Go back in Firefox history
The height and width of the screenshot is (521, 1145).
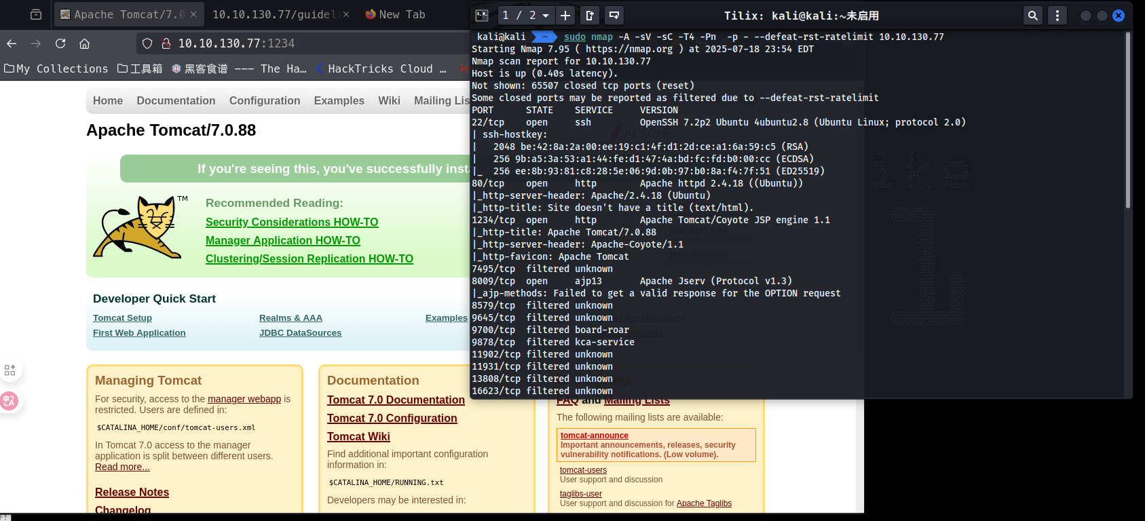(12, 43)
